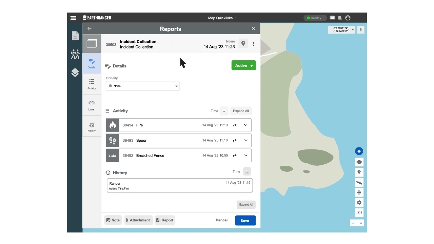This screenshot has width=434, height=244.
Task: Open the coordinates format dropdown arrow
Action: (353, 30)
